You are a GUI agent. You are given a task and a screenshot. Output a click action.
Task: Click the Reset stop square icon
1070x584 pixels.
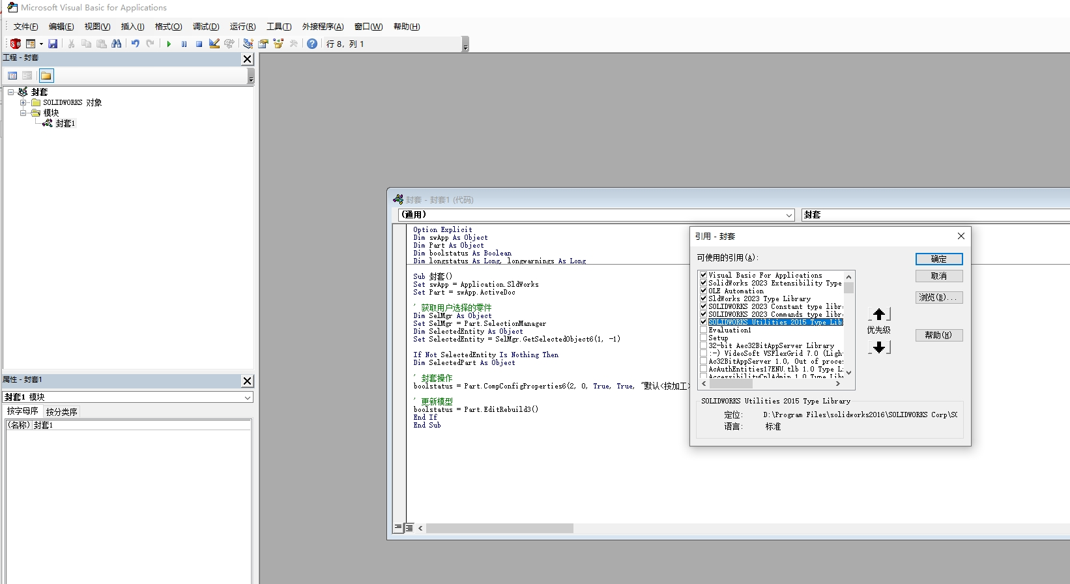click(199, 44)
